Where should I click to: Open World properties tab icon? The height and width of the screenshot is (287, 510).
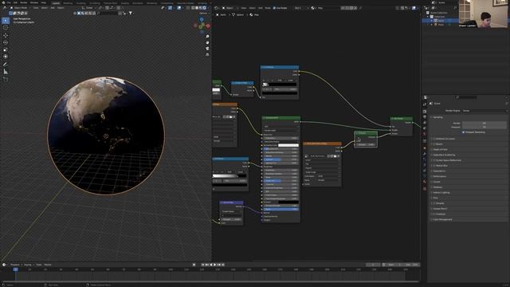coord(425,134)
